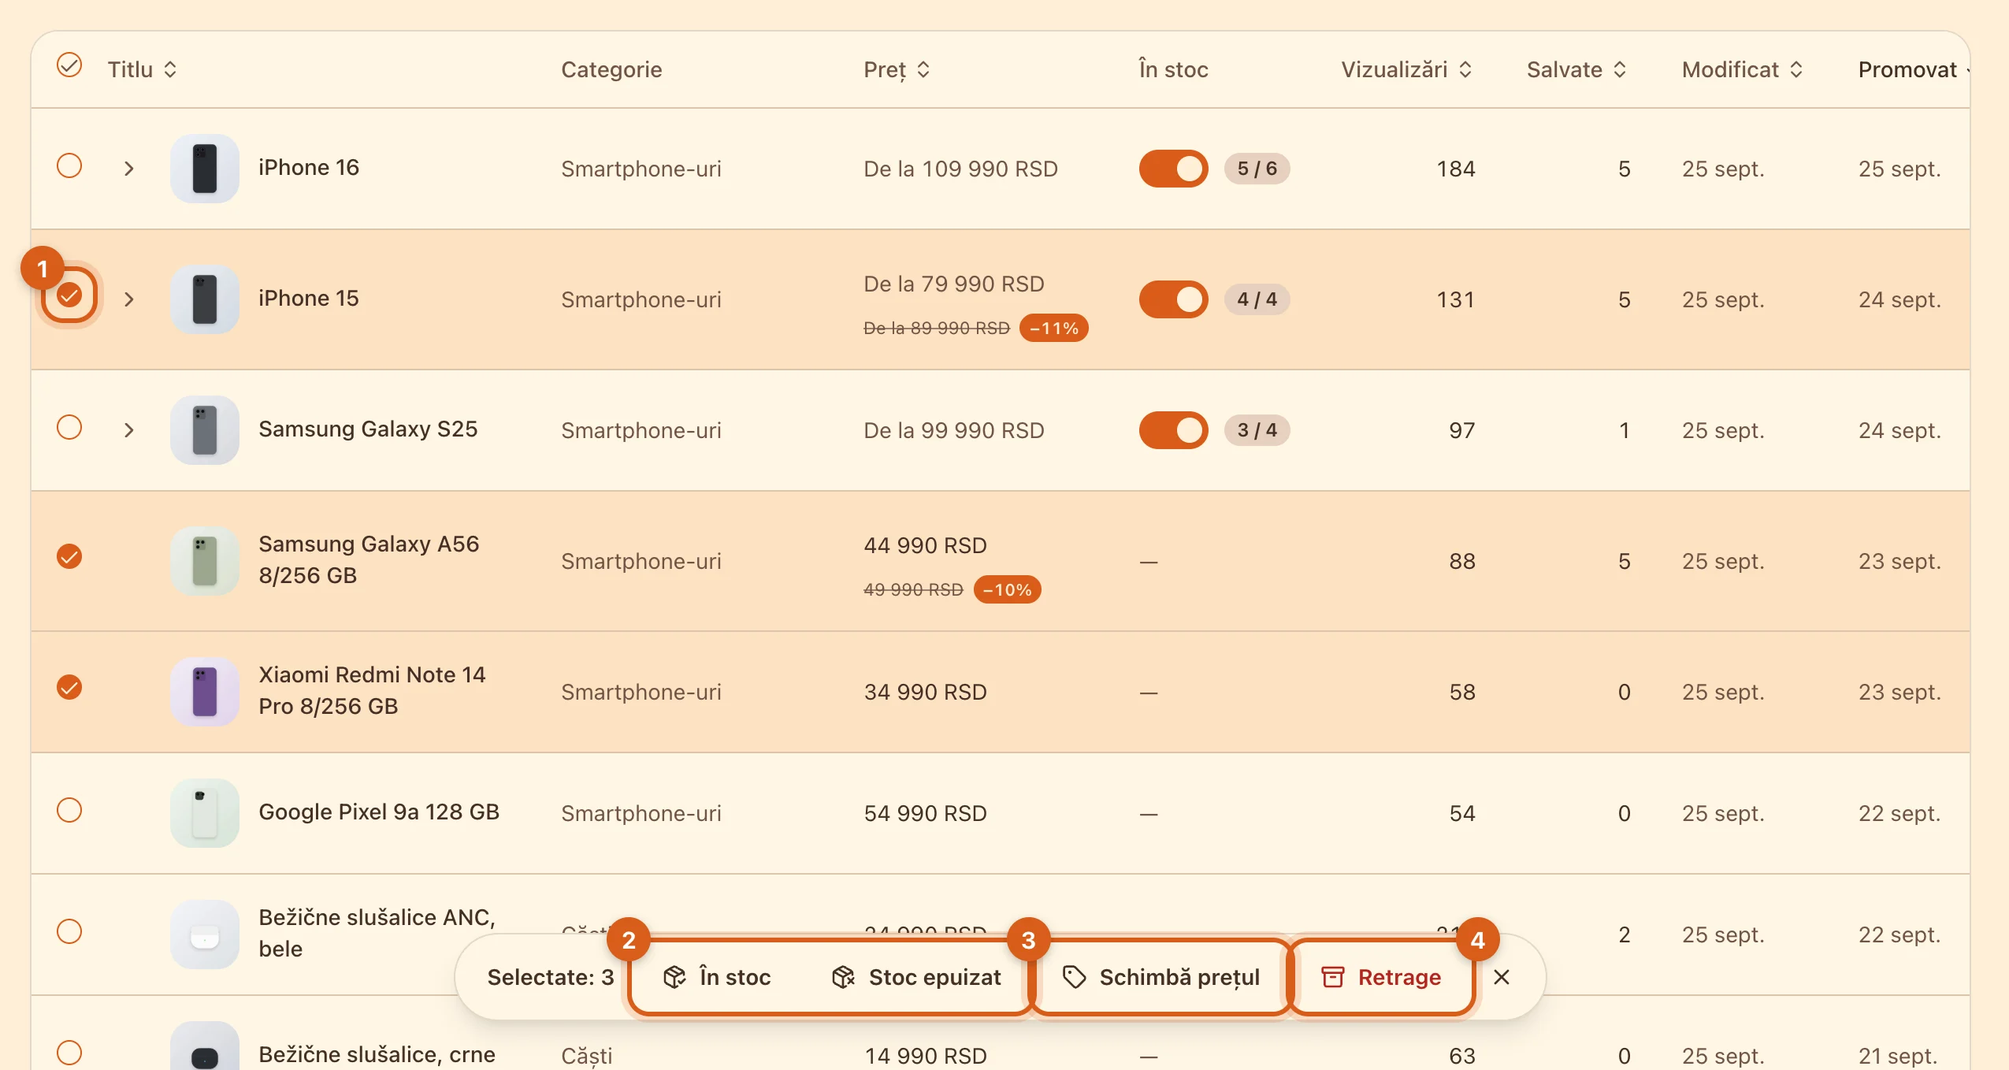Click the price De la 99 990 RSD

point(954,430)
